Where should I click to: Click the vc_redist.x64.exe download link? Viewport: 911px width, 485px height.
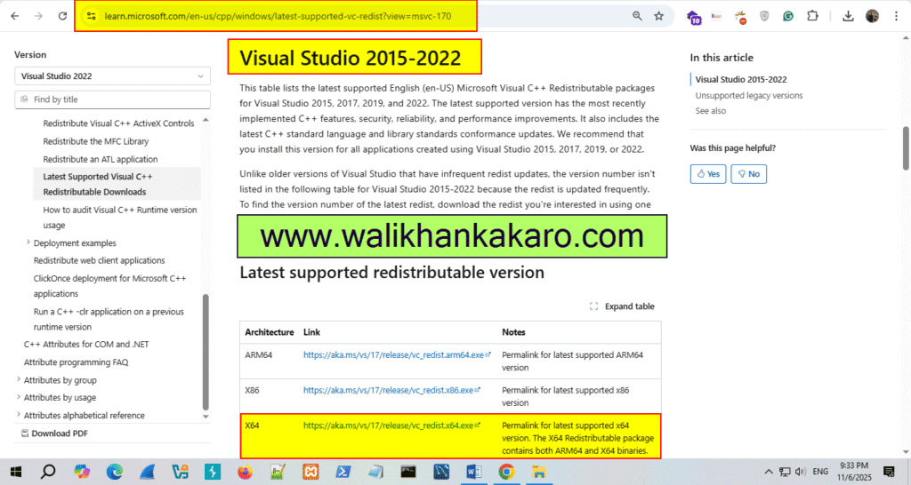[391, 425]
